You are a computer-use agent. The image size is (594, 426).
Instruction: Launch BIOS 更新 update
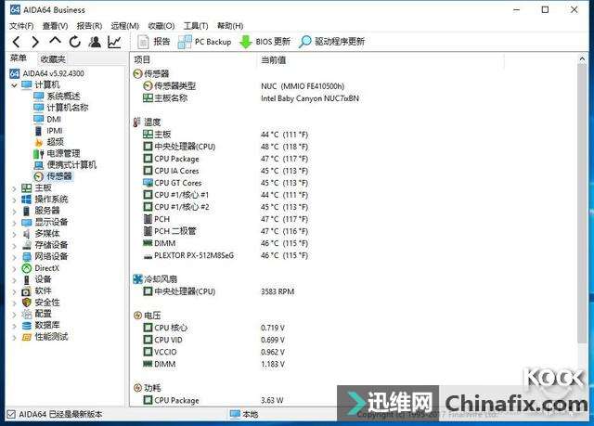click(x=265, y=42)
